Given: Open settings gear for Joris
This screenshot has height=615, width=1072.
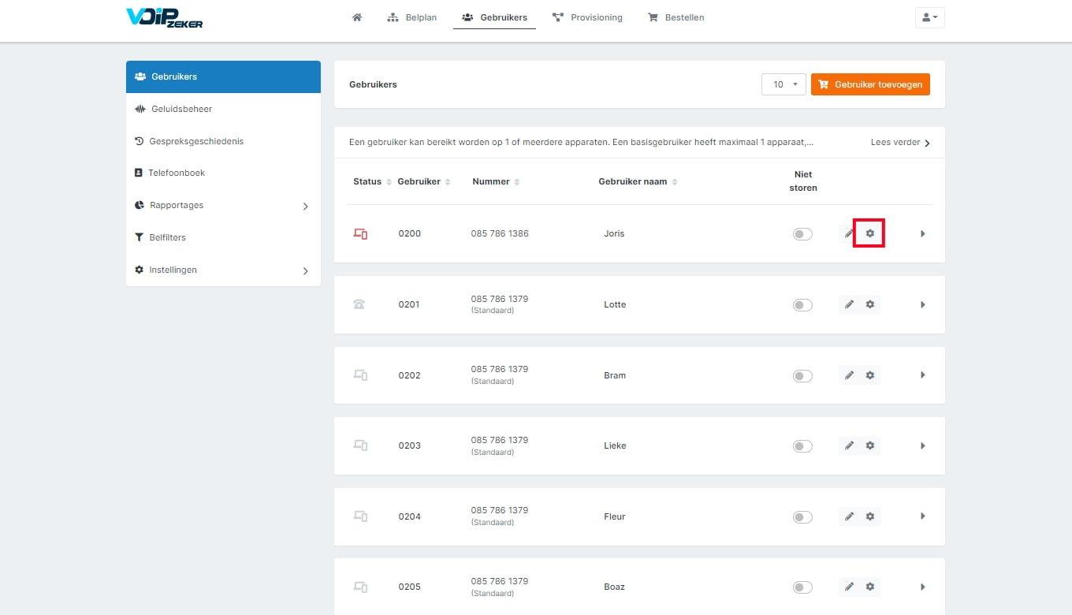Looking at the screenshot, I should point(870,233).
